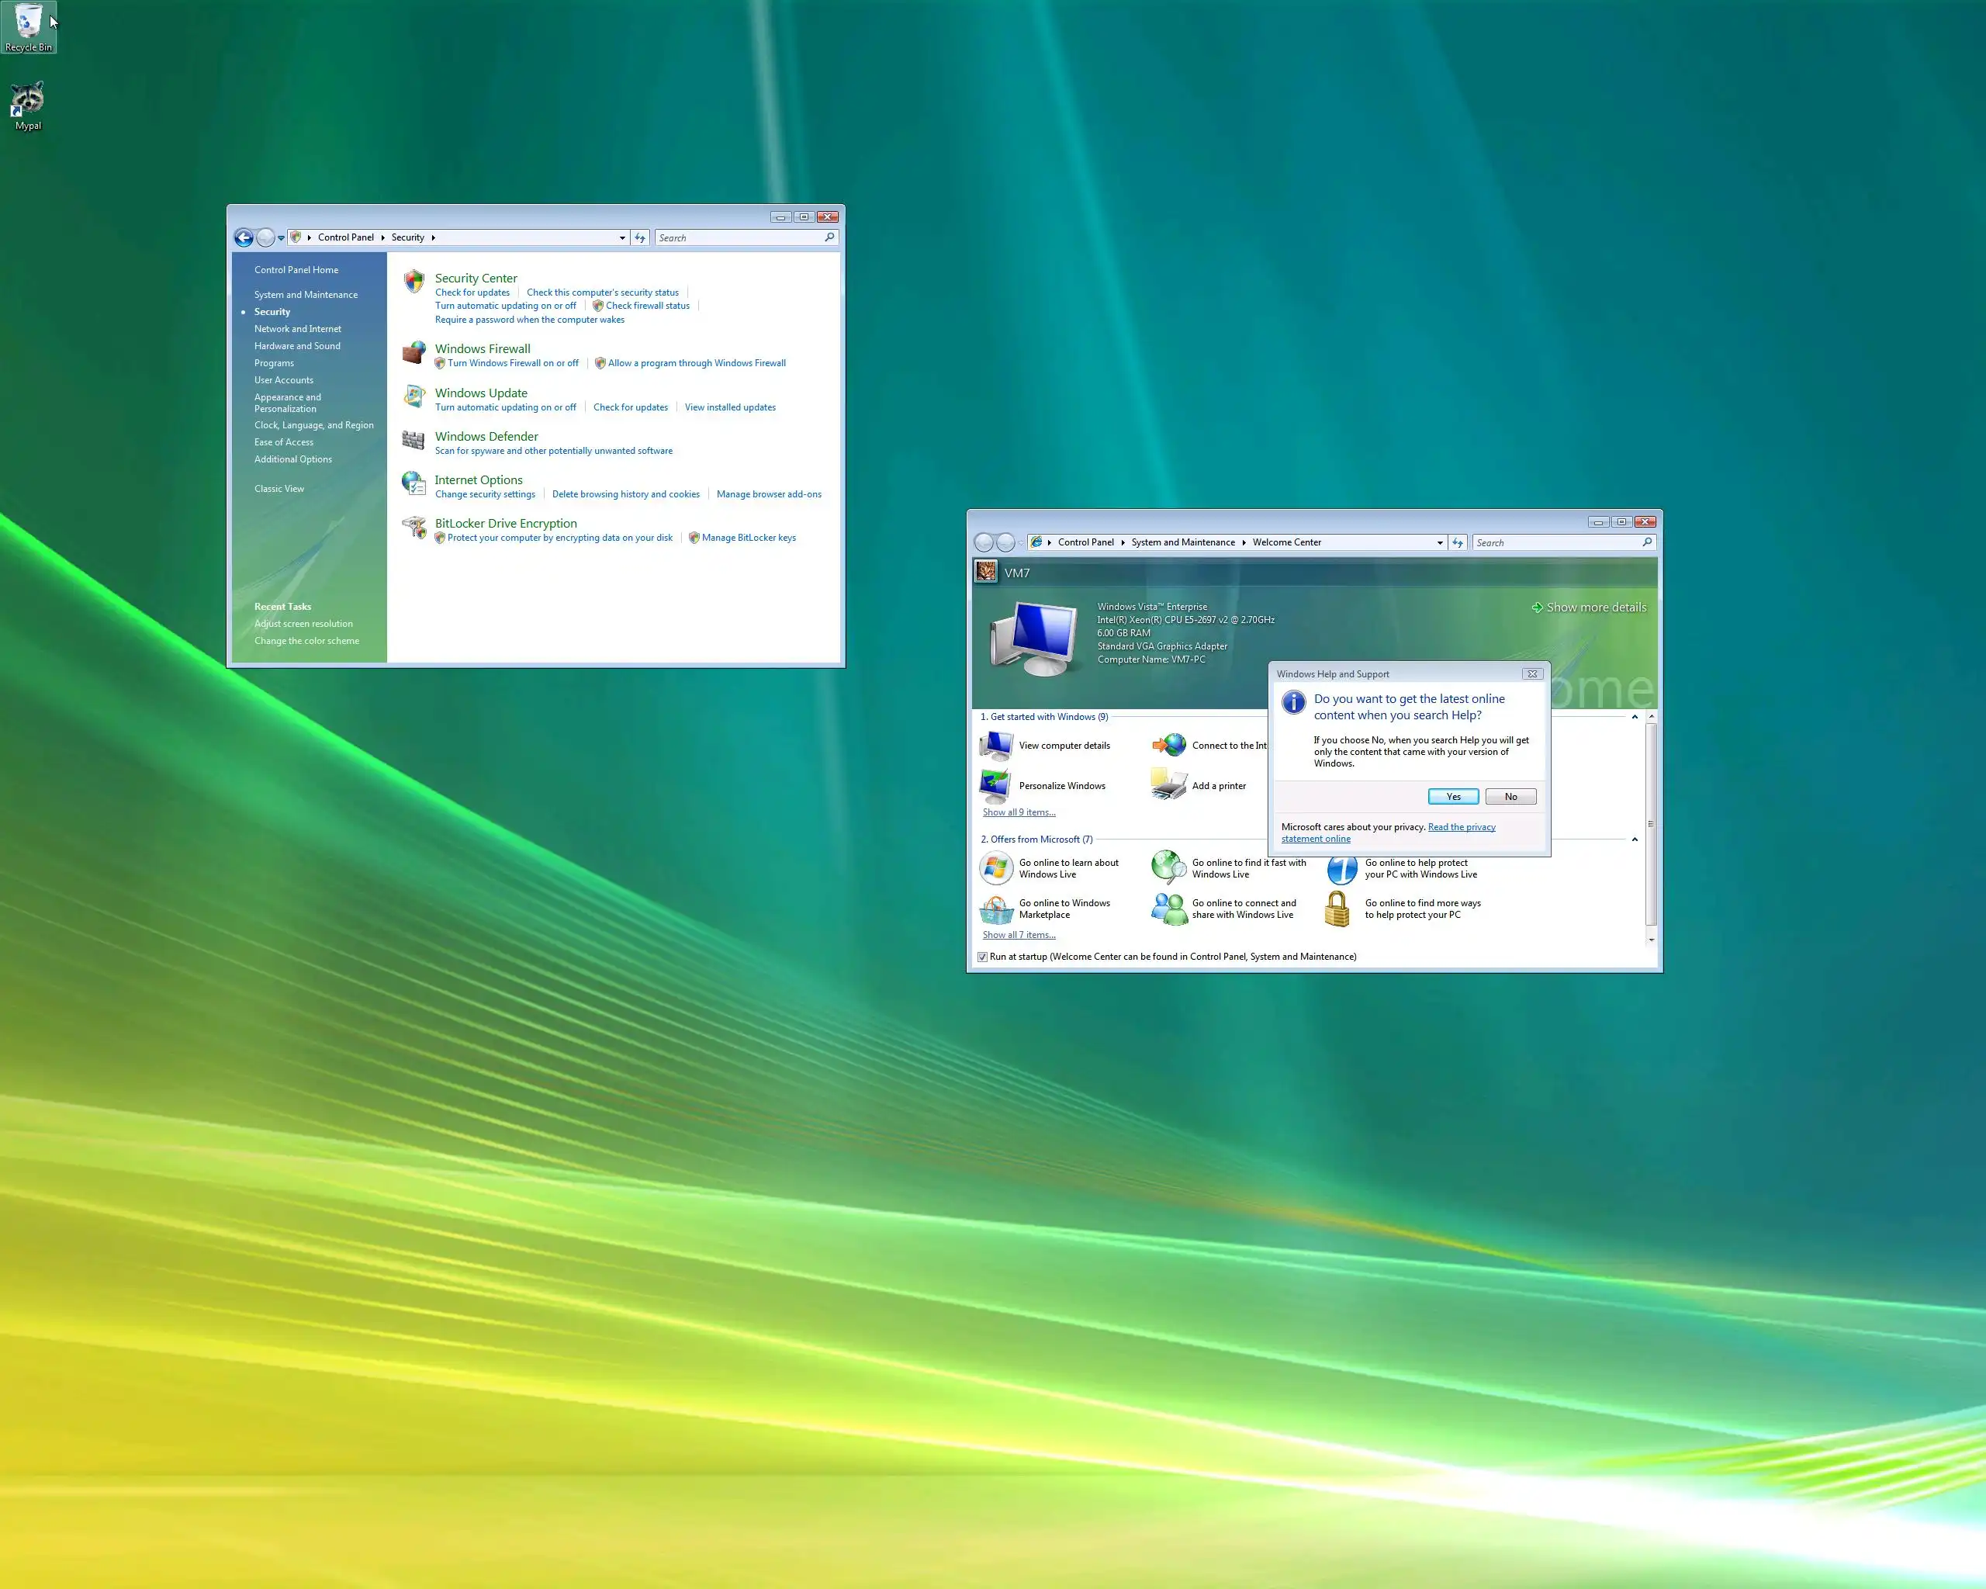Click the Security window's Search field
1986x1589 pixels.
(x=739, y=237)
